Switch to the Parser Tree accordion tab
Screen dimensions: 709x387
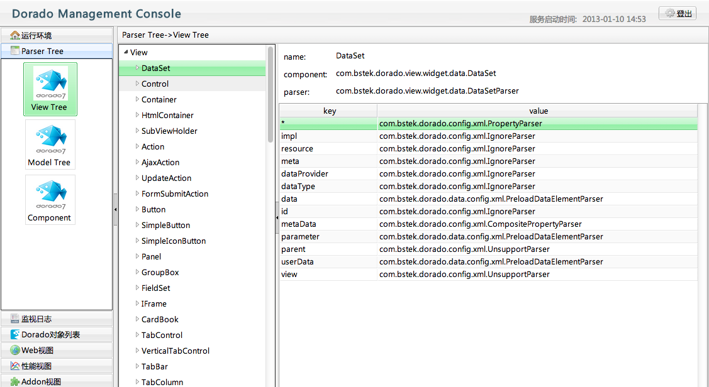point(42,52)
